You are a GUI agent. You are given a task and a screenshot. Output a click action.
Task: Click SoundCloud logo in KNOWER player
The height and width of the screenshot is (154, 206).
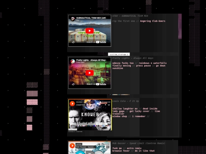tap(105, 102)
